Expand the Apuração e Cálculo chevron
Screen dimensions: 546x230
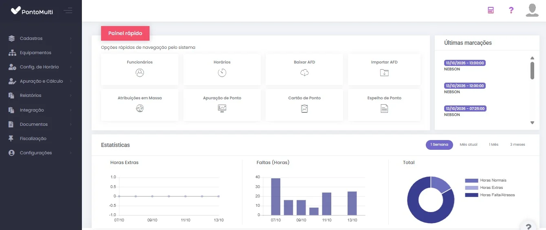point(70,81)
